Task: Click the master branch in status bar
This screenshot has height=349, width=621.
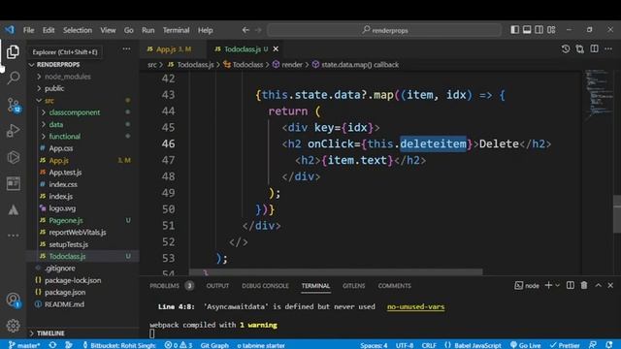Action: tap(24, 345)
